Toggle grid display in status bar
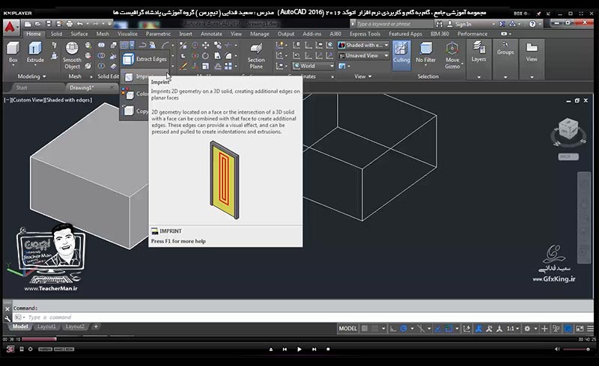 [x=365, y=329]
